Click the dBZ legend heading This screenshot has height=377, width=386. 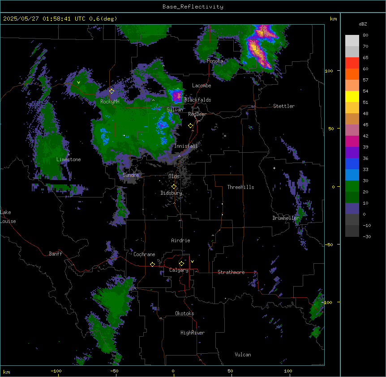click(x=363, y=24)
